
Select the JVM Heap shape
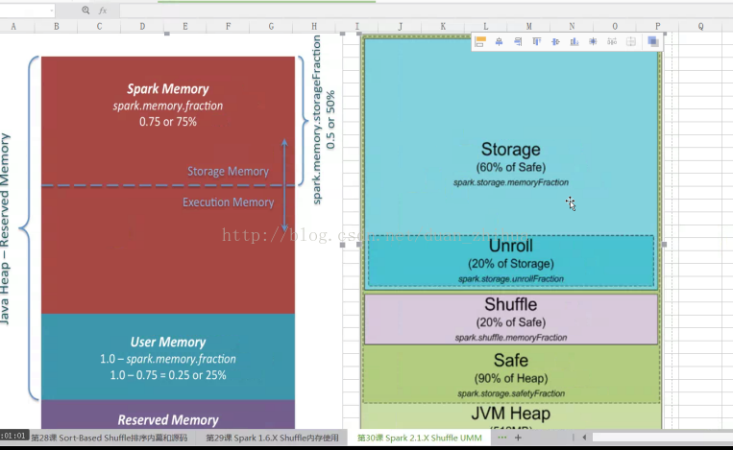pyautogui.click(x=511, y=415)
